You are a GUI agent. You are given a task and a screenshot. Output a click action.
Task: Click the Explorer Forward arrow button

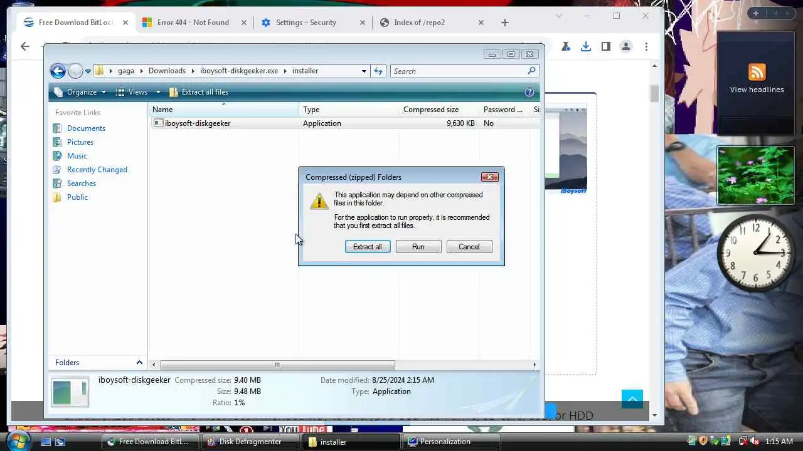tap(75, 71)
